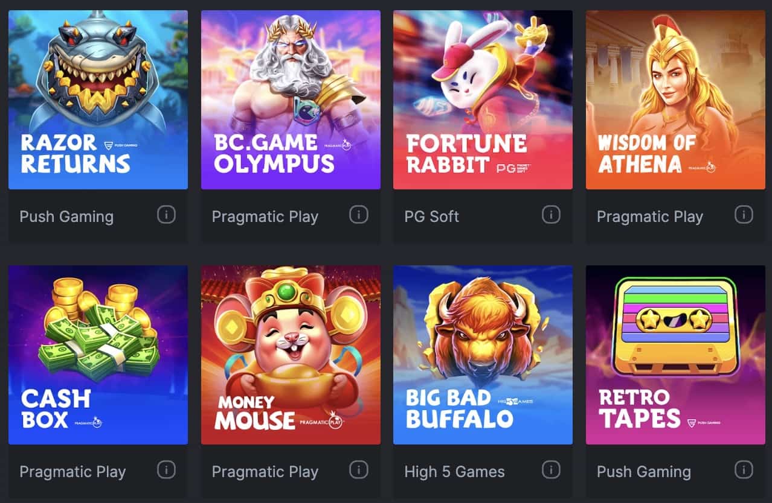The width and height of the screenshot is (772, 503).
Task: Open Wisdom of Athena game tile
Action: 675,100
